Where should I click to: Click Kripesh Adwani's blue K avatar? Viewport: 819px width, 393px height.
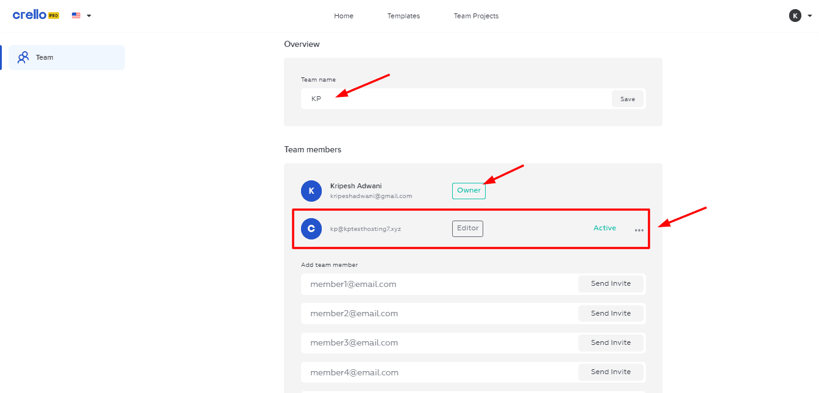pyautogui.click(x=311, y=191)
